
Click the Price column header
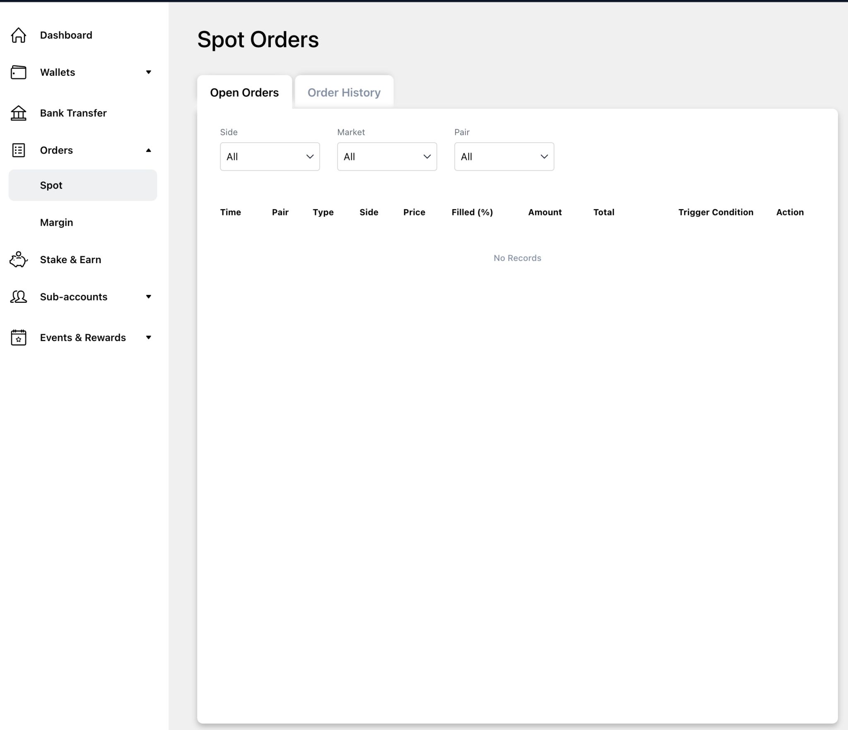[x=414, y=212]
